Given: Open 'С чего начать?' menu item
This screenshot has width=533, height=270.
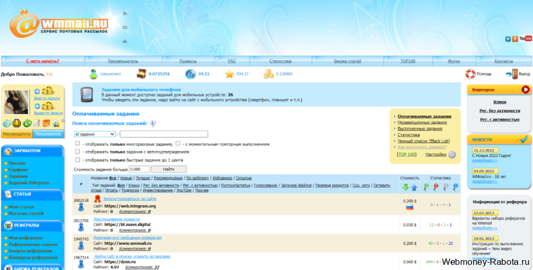Looking at the screenshot, I should click(43, 61).
